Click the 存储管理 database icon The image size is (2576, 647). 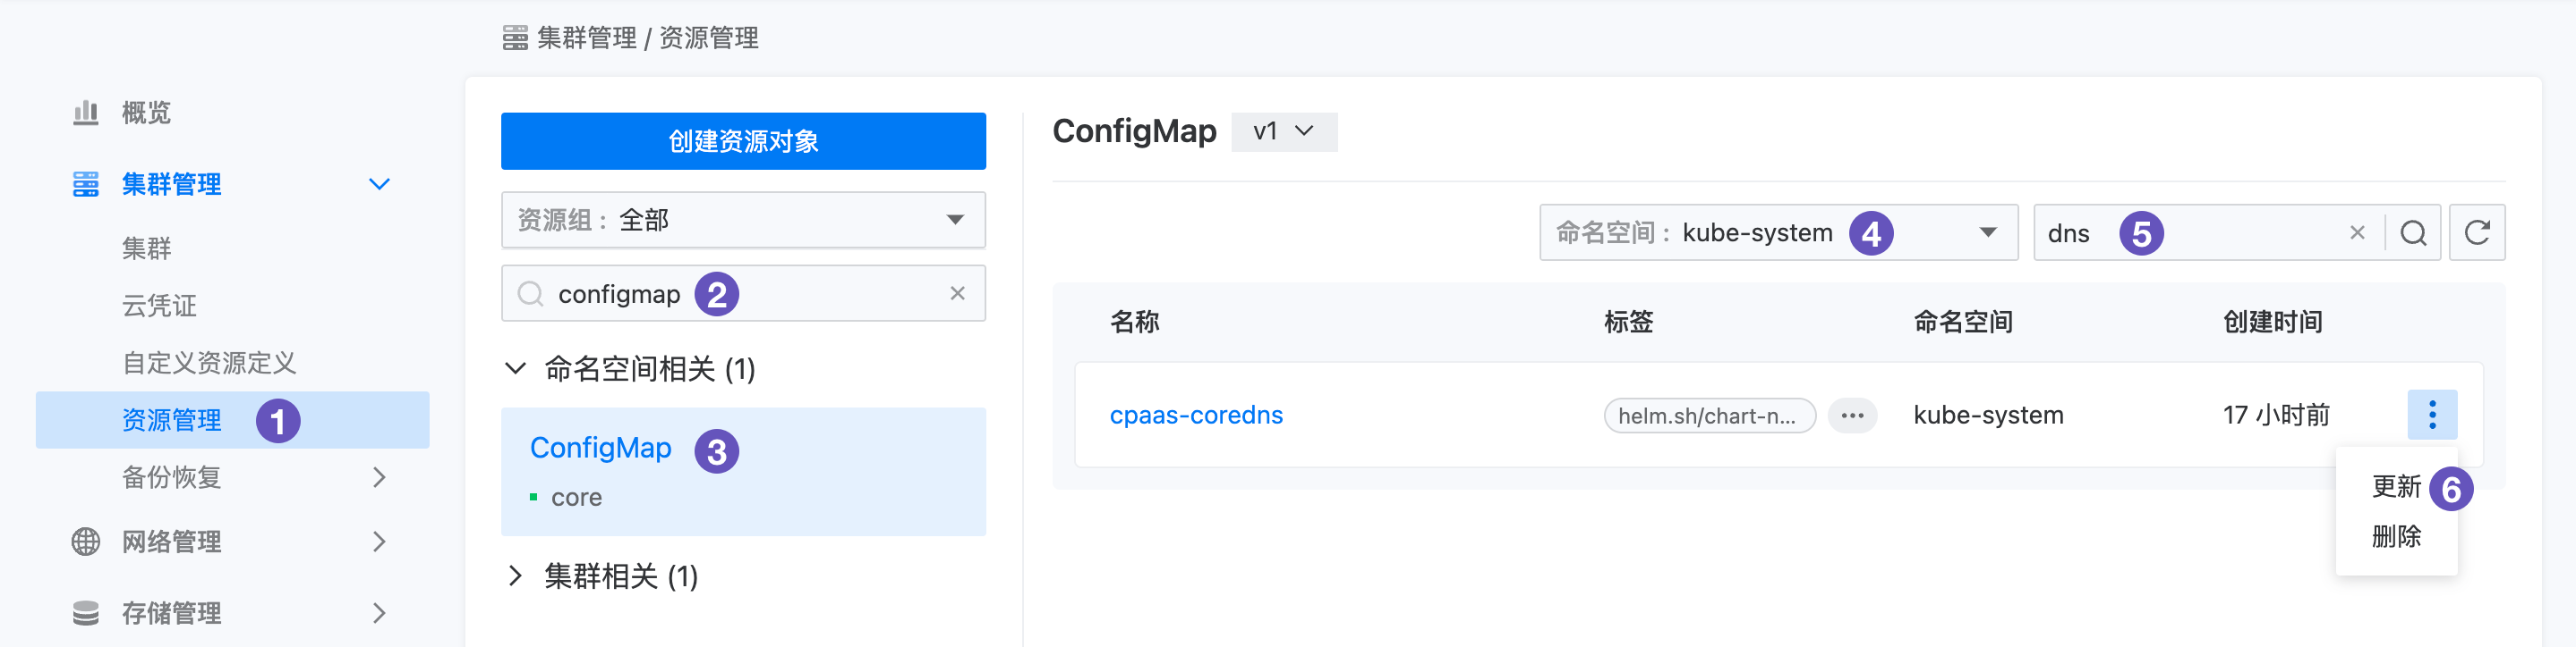pyautogui.click(x=86, y=613)
